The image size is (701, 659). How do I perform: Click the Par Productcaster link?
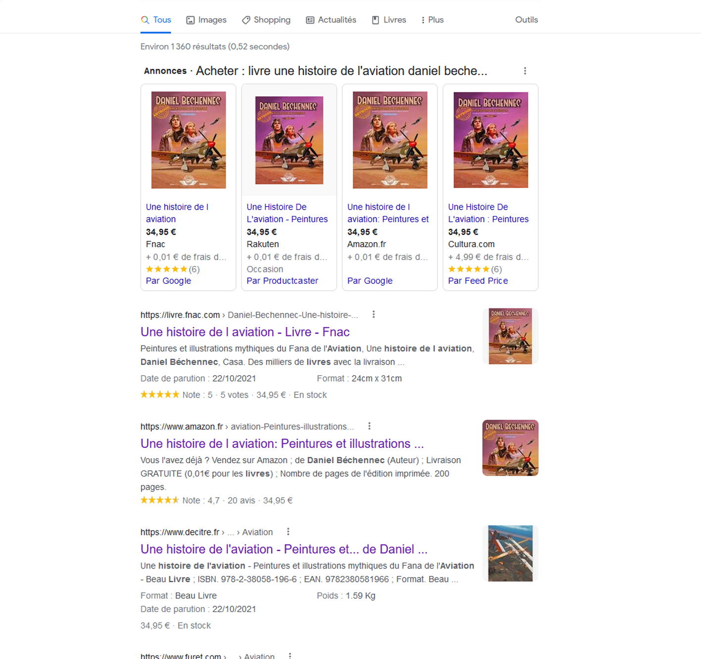pyautogui.click(x=282, y=281)
